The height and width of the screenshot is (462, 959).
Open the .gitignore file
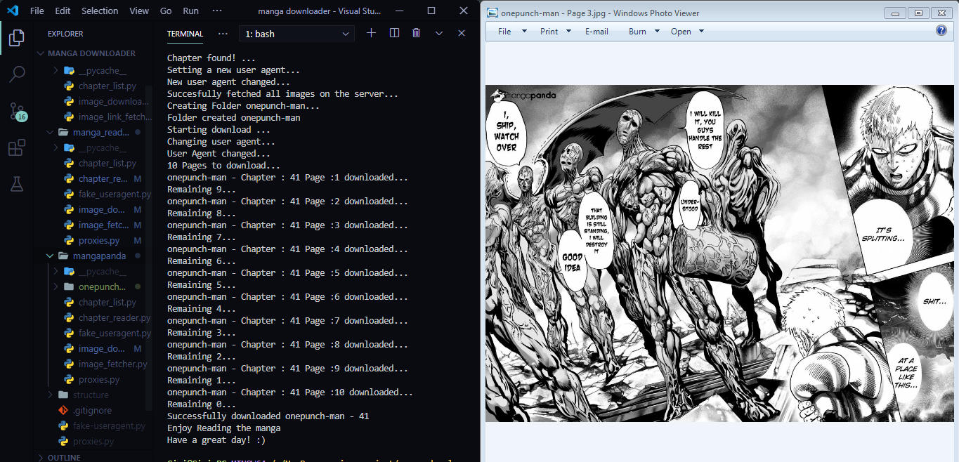click(x=92, y=411)
